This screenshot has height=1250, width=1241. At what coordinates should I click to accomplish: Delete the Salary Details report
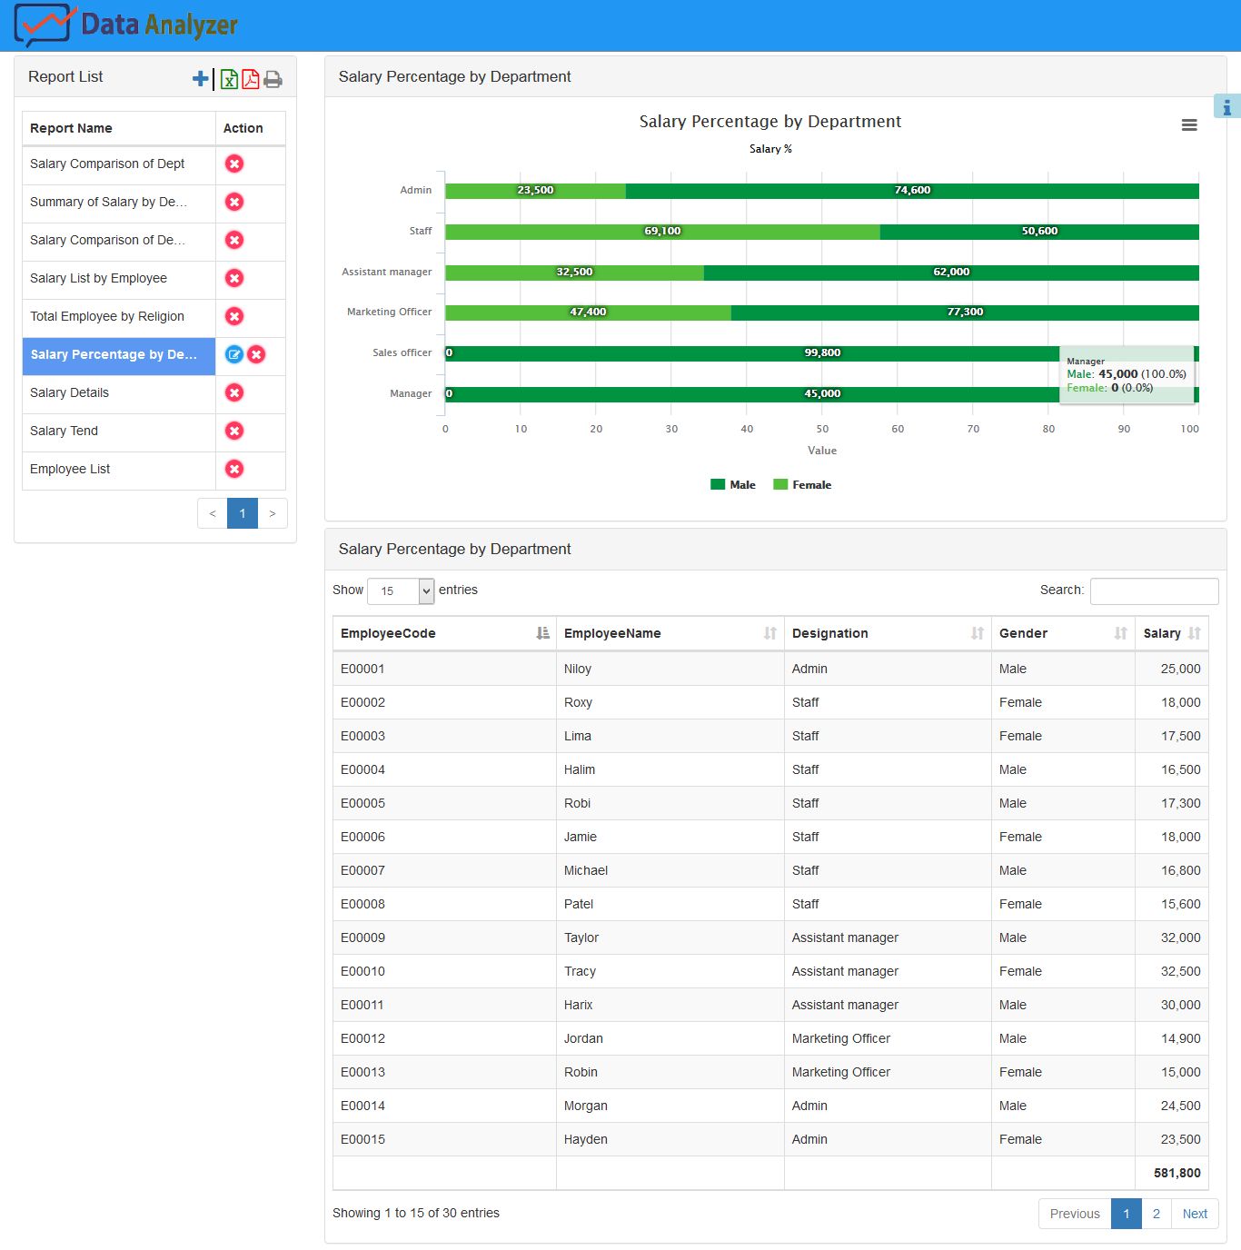[x=234, y=392]
